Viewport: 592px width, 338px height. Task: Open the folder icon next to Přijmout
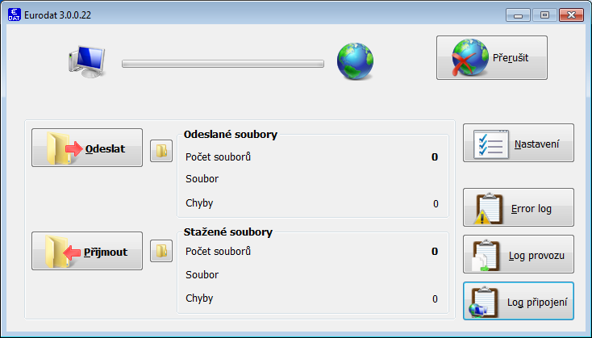[161, 251]
